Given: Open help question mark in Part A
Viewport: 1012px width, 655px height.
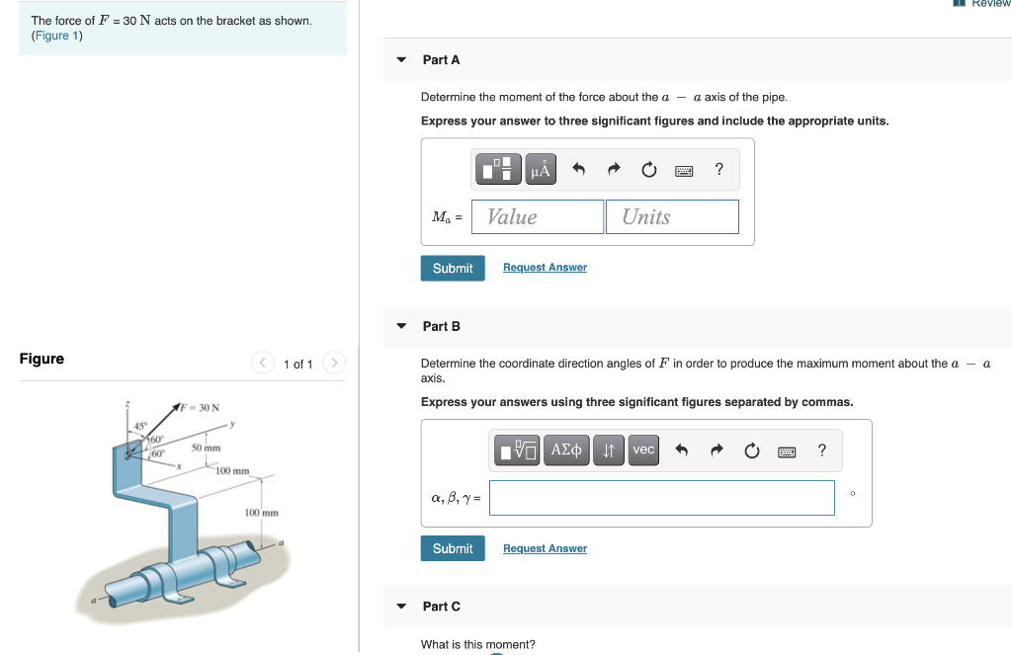Looking at the screenshot, I should pyautogui.click(x=719, y=169).
